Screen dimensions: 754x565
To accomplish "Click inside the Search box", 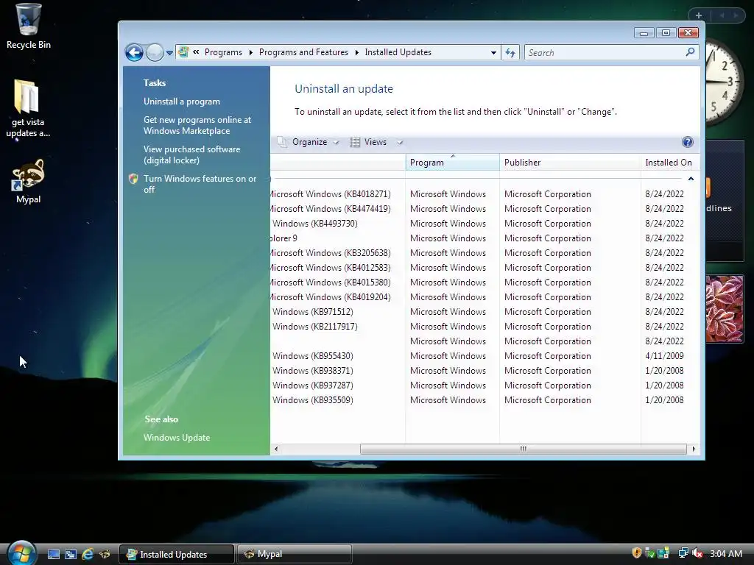I will point(605,52).
